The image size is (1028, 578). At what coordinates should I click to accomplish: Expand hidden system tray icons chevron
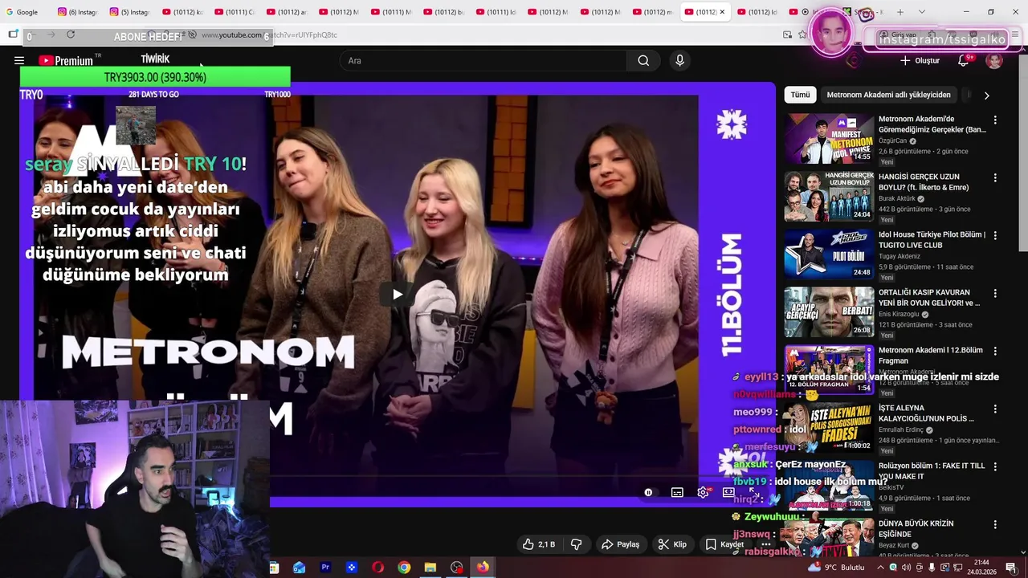point(881,568)
